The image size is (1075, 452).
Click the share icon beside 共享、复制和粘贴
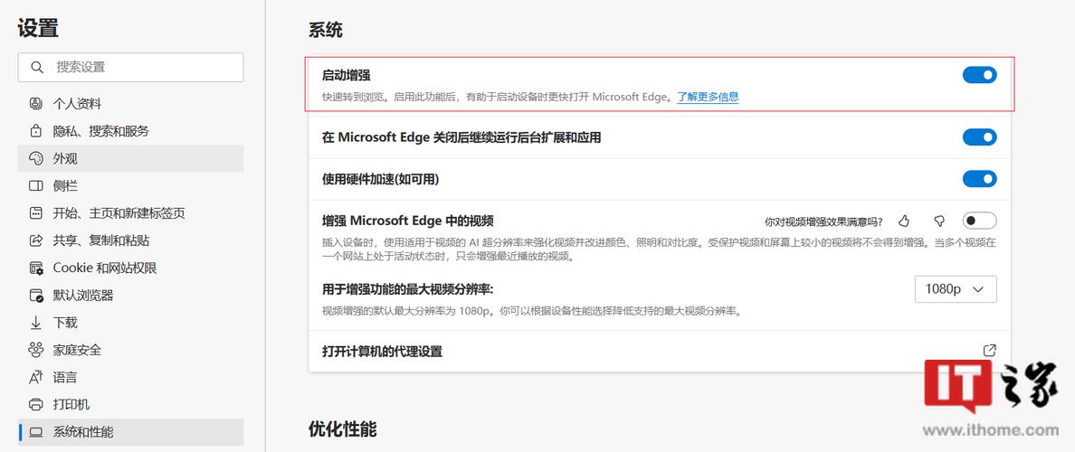(x=35, y=241)
